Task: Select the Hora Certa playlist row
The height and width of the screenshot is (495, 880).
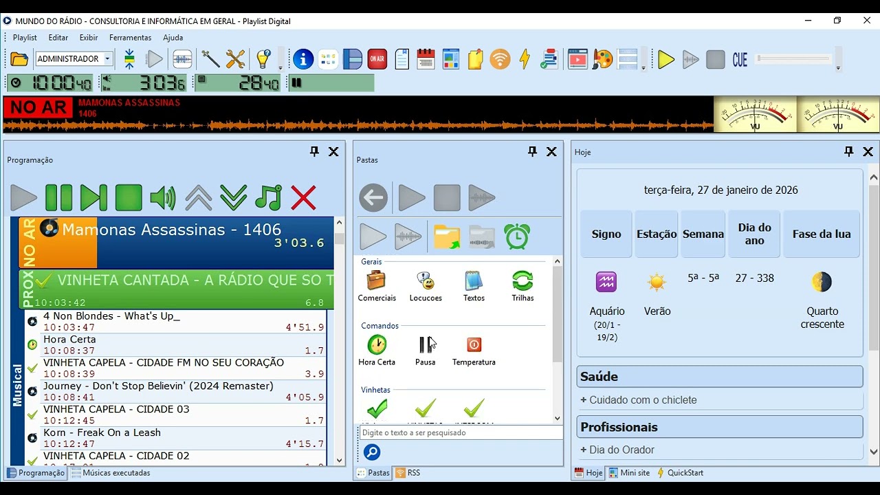Action: pos(176,345)
